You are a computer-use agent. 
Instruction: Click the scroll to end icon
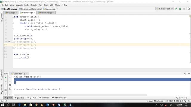(10, 89)
